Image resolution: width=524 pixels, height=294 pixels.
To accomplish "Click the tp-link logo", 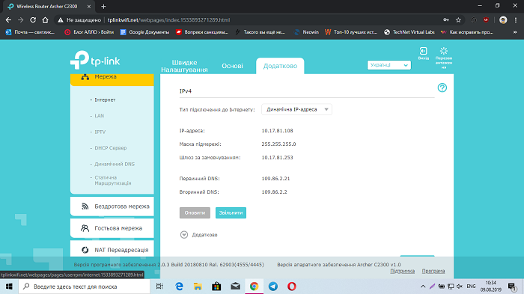I will pos(95,60).
